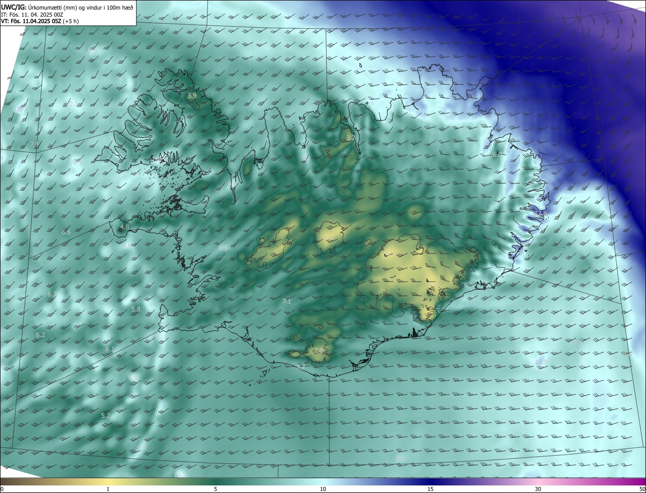
Task: Click the 2.8 value over the glacier
Action: click(318, 350)
